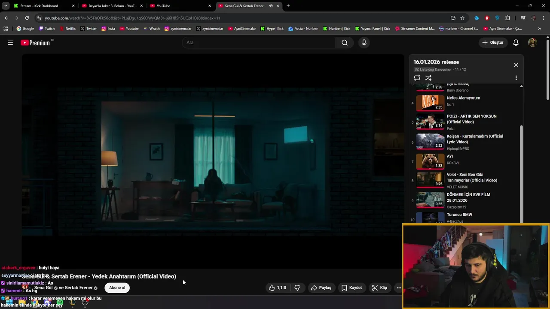
Task: View site information icon in address bar
Action: point(39,18)
